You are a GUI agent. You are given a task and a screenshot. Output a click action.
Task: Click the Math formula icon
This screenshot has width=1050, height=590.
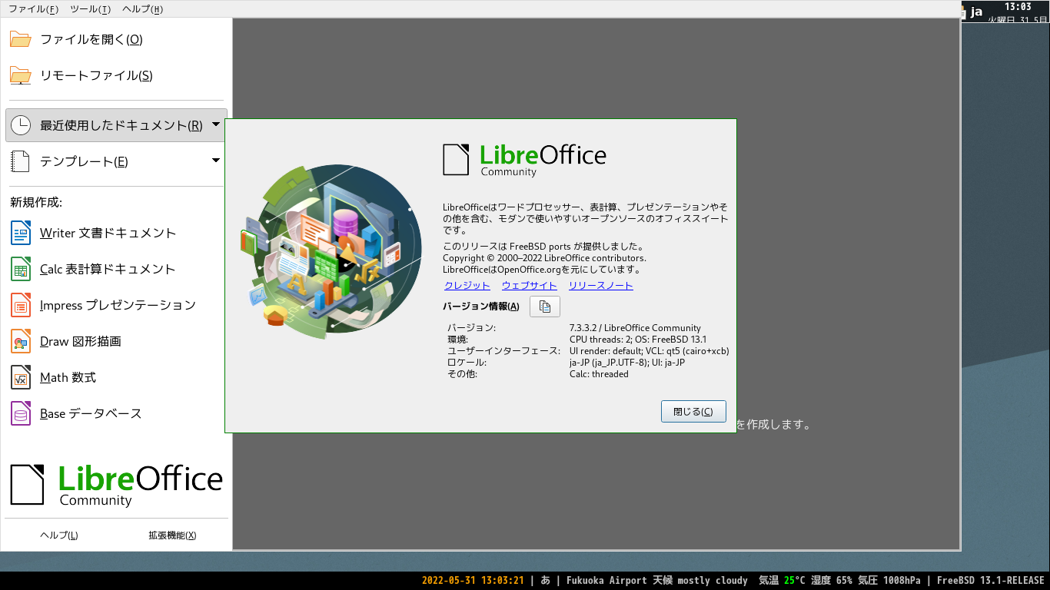[x=20, y=377]
